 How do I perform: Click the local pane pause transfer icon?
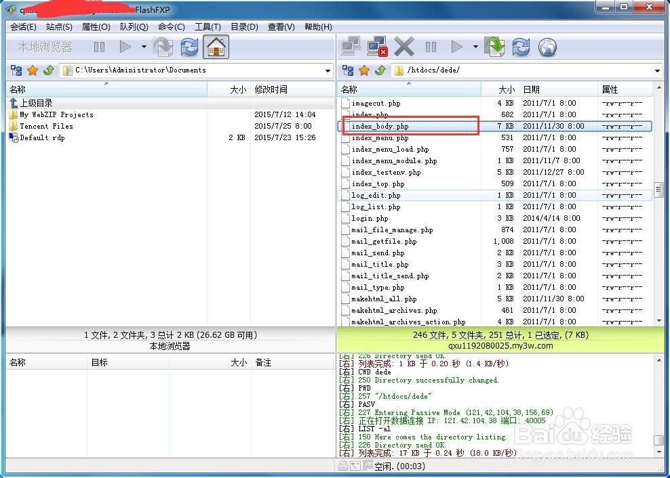[99, 47]
